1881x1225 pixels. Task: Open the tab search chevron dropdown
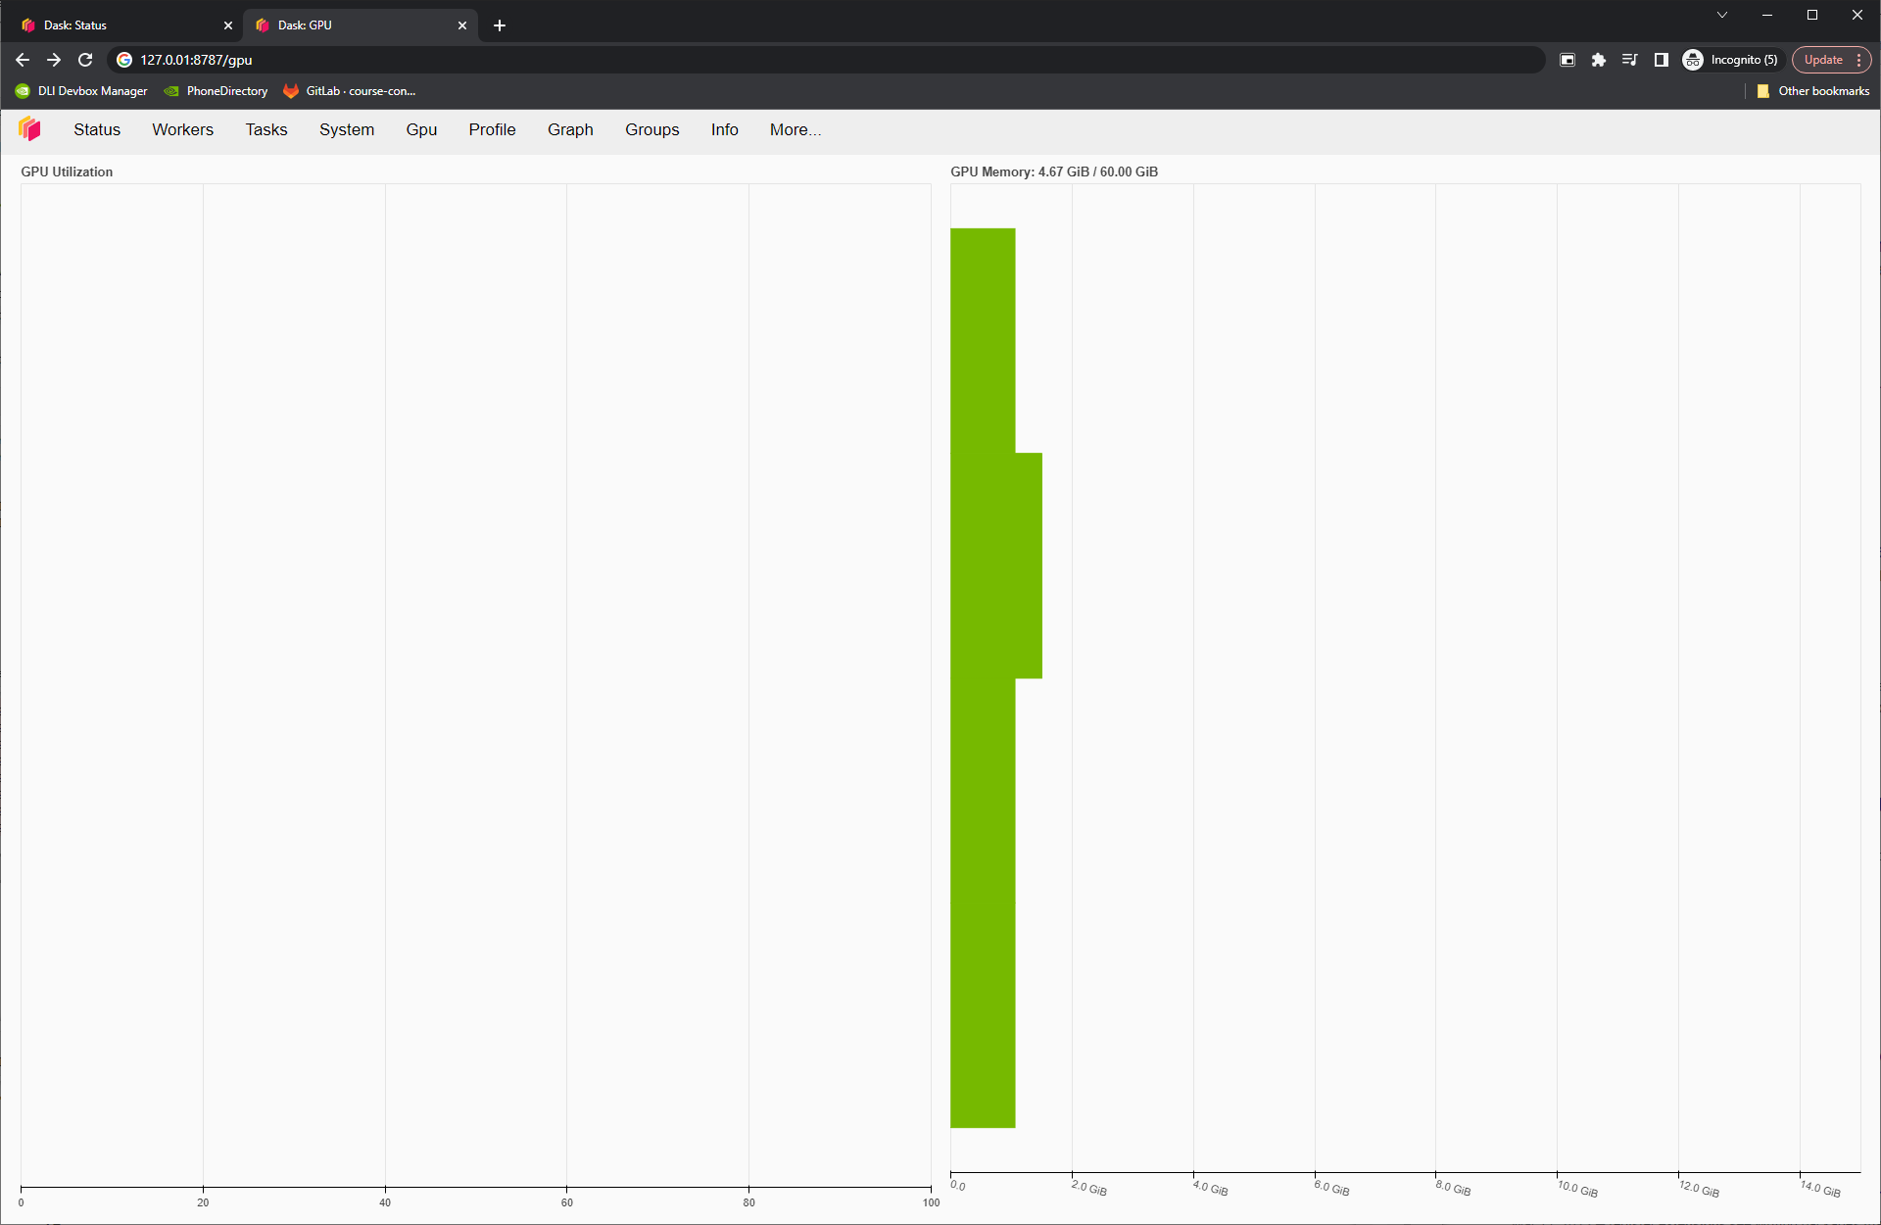(x=1721, y=15)
